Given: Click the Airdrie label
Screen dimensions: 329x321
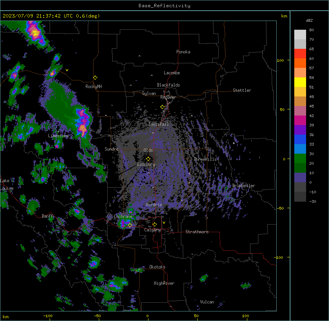Looking at the screenshot, I should click(x=154, y=205).
